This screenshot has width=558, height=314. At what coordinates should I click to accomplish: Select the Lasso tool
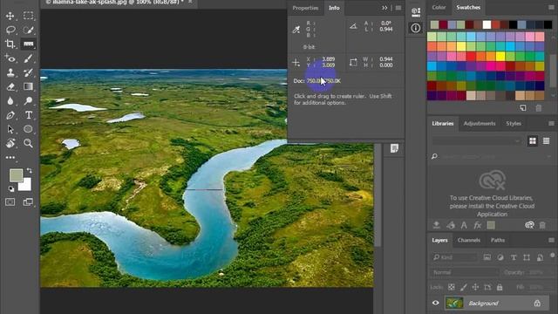tap(10, 30)
